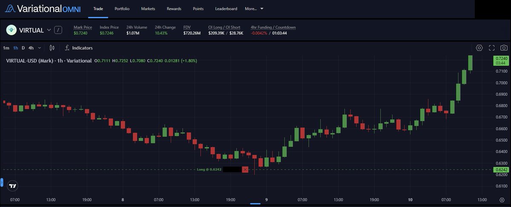Expand the More menu
Image resolution: width=511 pixels, height=207 pixels.
pyautogui.click(x=254, y=8)
